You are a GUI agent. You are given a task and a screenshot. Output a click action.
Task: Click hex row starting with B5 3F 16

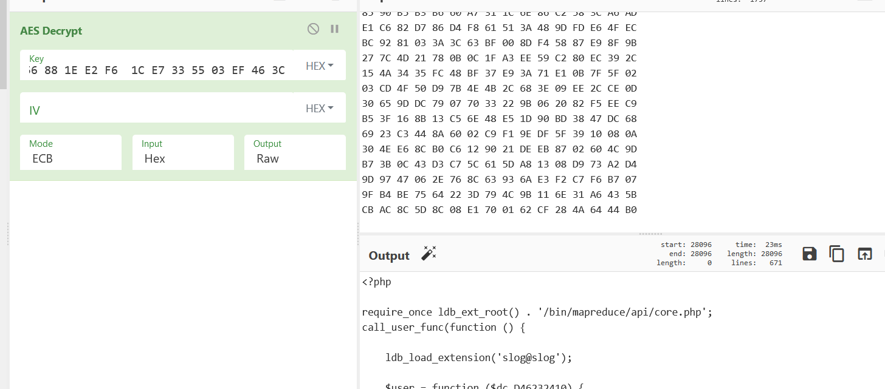(499, 119)
